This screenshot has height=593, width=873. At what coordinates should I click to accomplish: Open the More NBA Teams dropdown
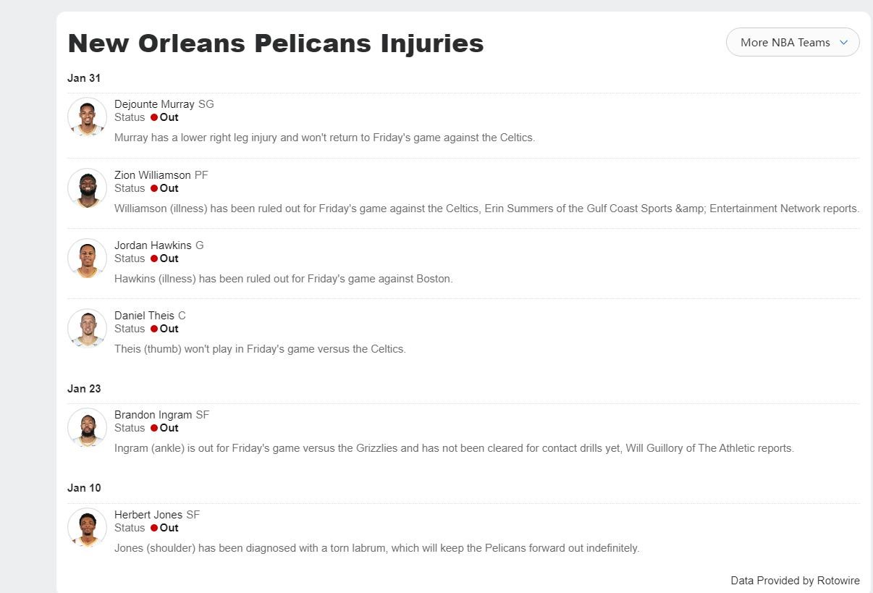pos(785,43)
